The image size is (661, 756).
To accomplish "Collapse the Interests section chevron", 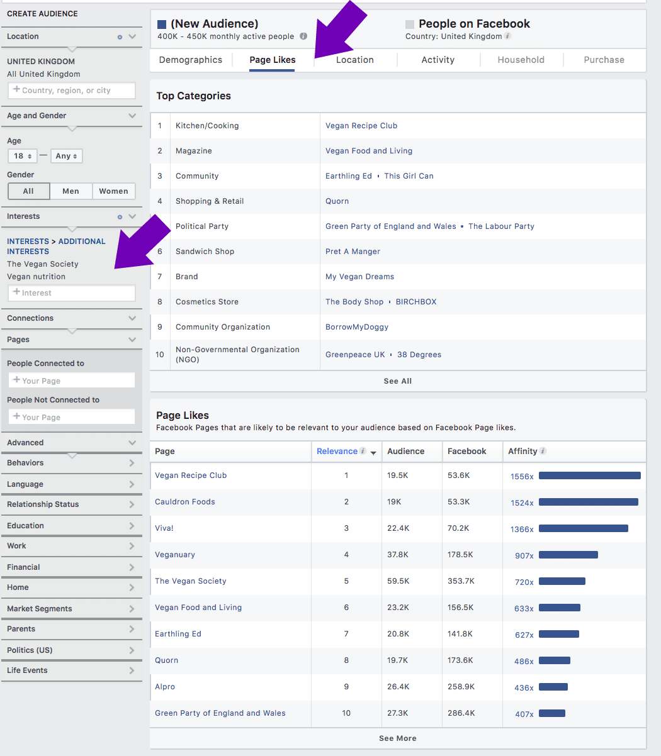I will click(x=132, y=216).
